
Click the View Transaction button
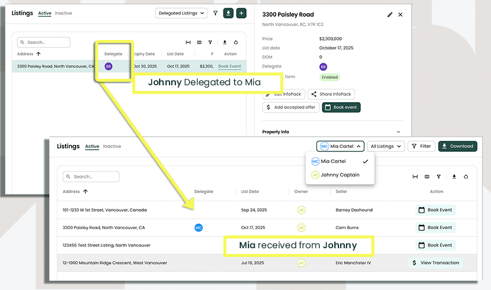pos(435,263)
